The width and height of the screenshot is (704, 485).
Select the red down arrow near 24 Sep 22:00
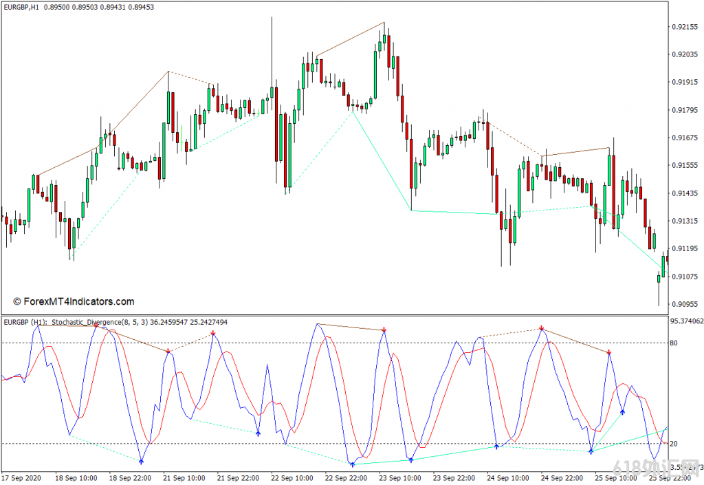coord(542,329)
